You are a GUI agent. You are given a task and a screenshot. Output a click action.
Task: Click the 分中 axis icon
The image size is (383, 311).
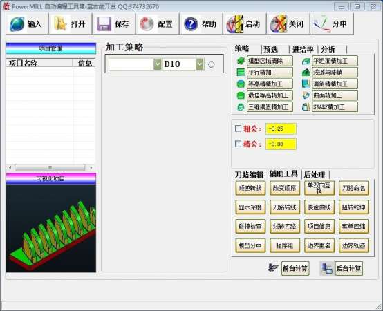pos(322,24)
